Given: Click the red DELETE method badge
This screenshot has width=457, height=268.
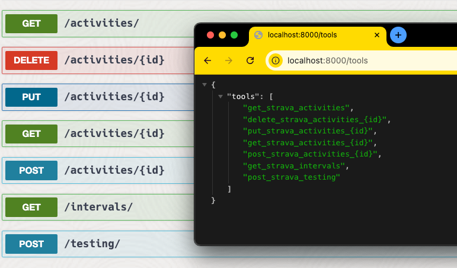Looking at the screenshot, I should click(31, 60).
